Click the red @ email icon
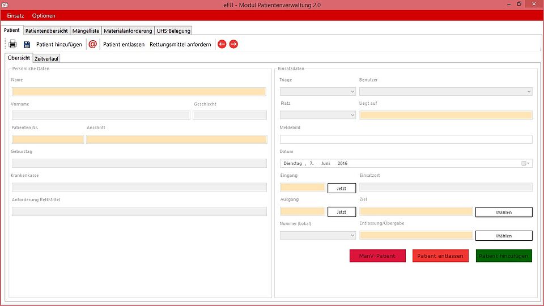The width and height of the screenshot is (544, 306). click(x=92, y=44)
